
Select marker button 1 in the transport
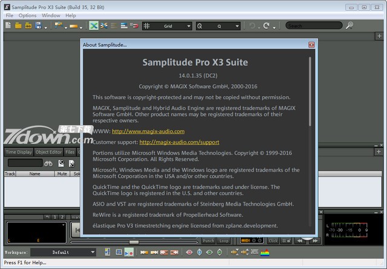[55, 217]
